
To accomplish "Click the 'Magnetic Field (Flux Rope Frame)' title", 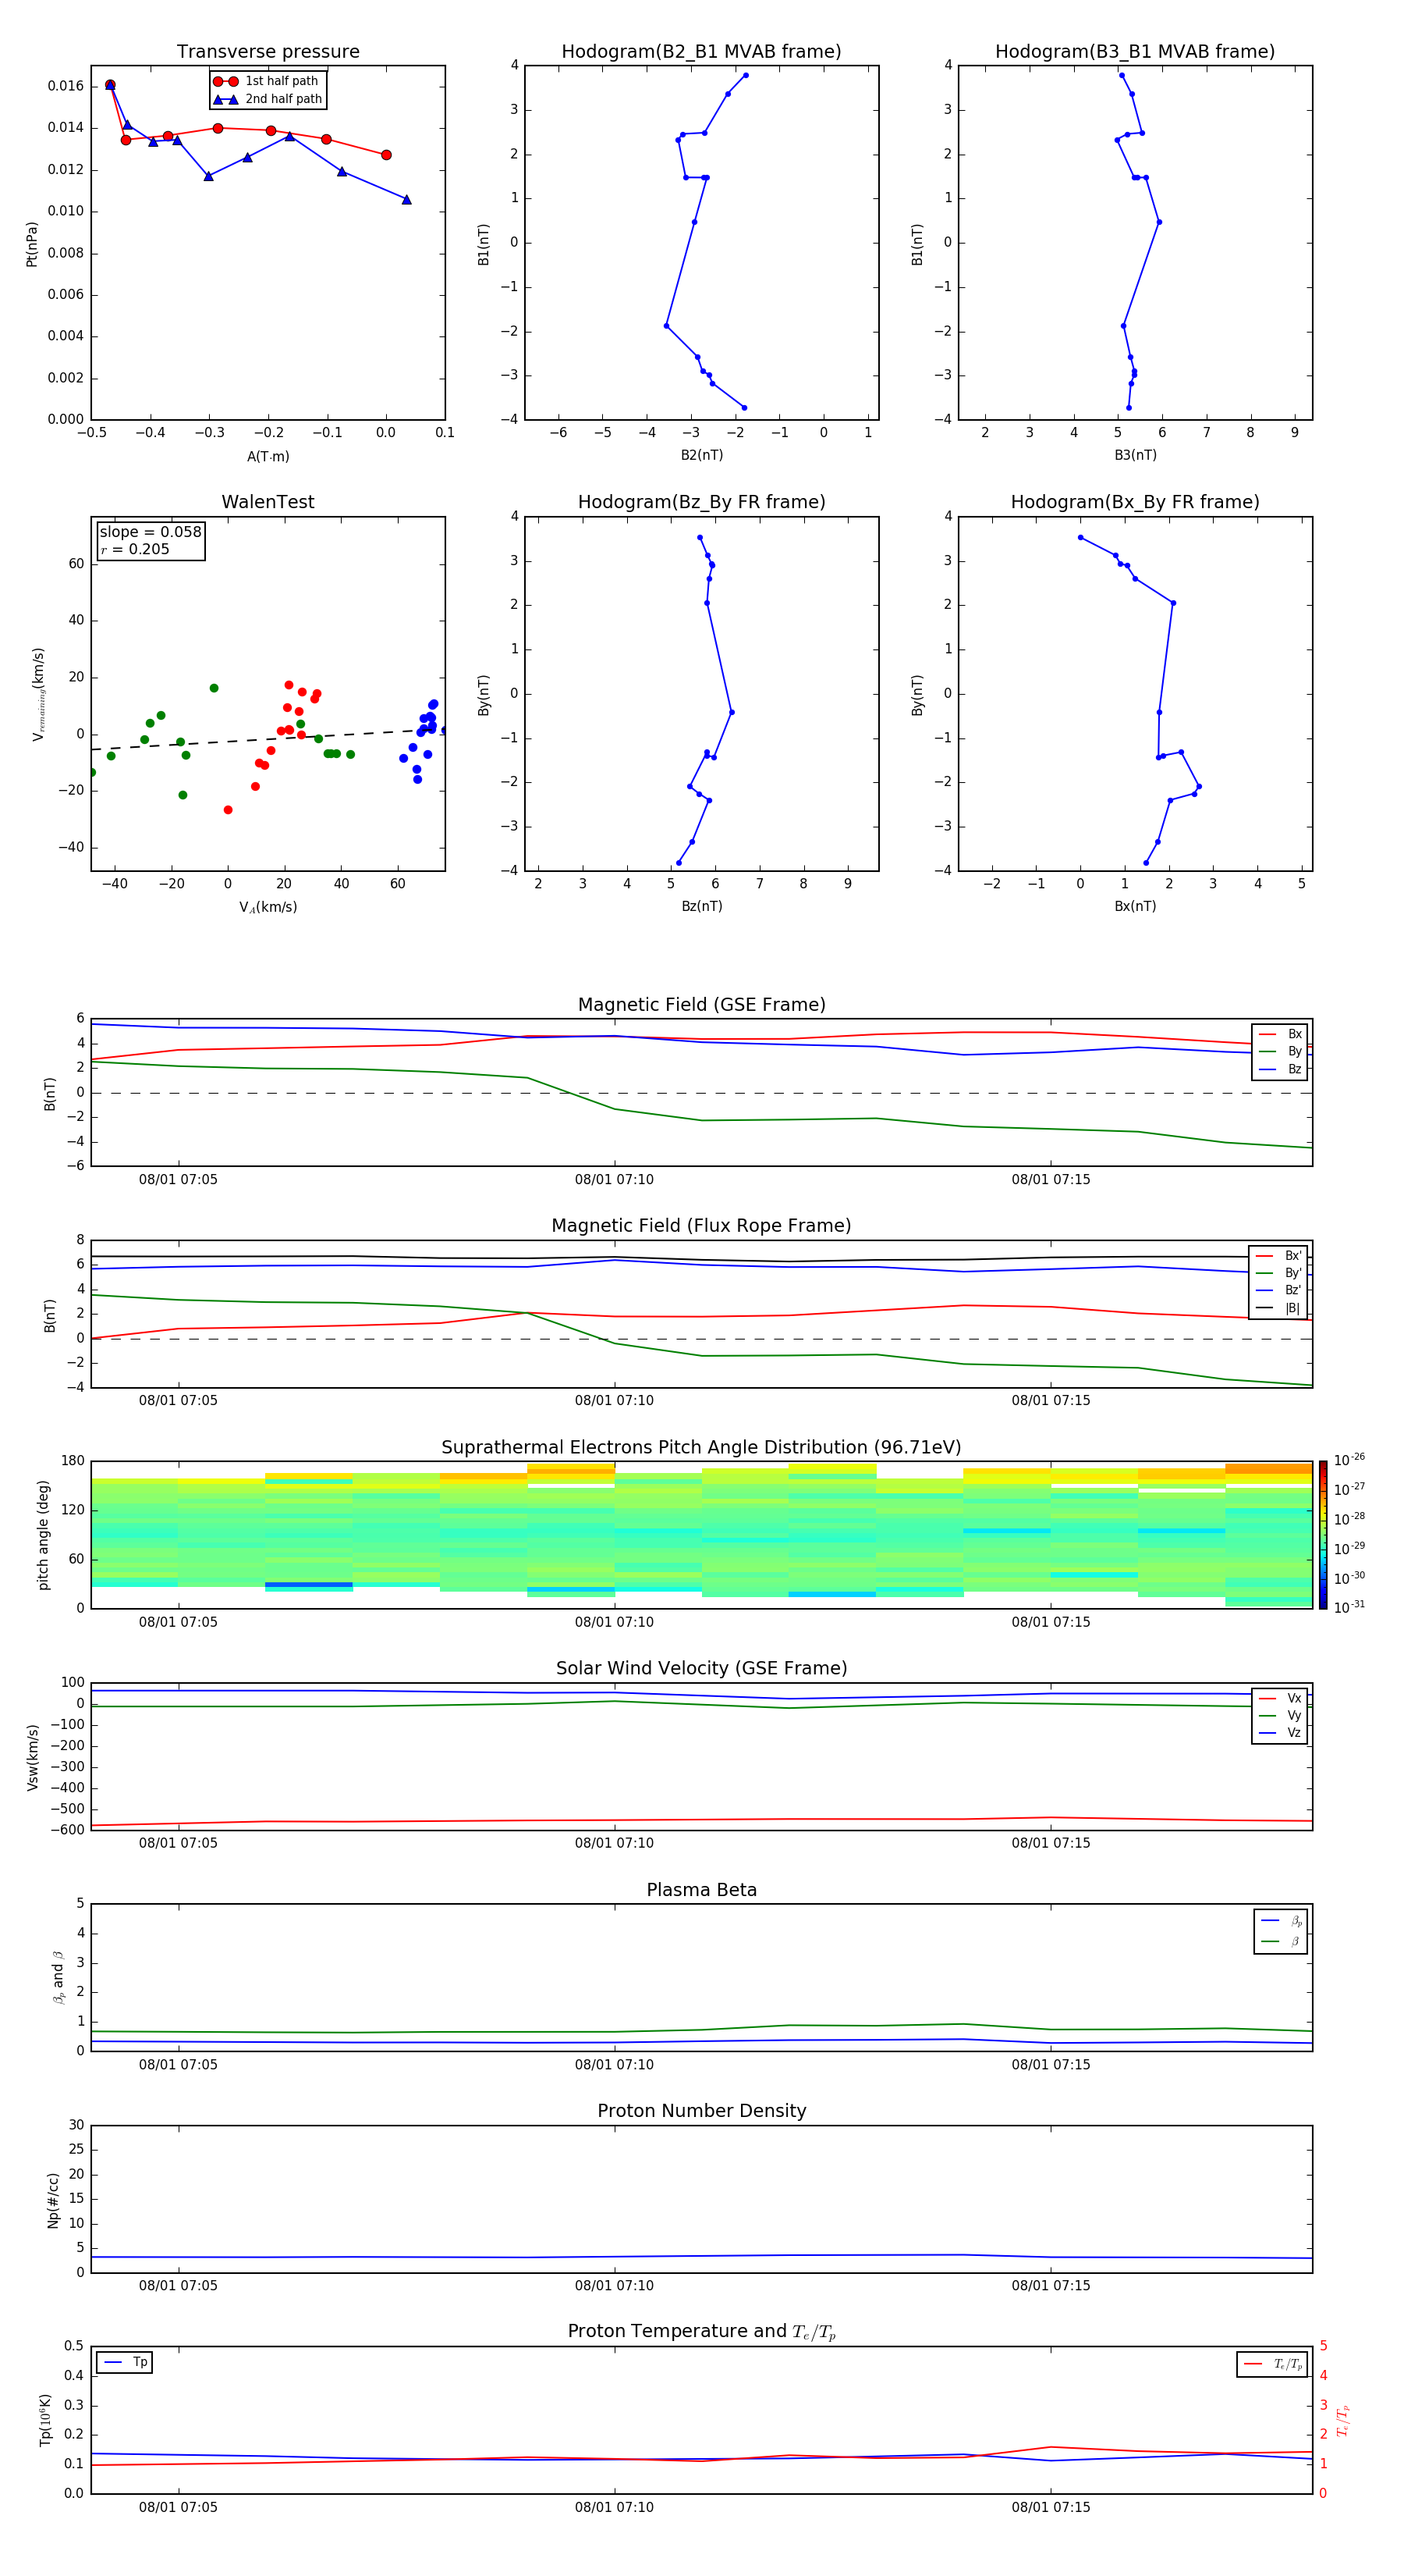I will [701, 1226].
